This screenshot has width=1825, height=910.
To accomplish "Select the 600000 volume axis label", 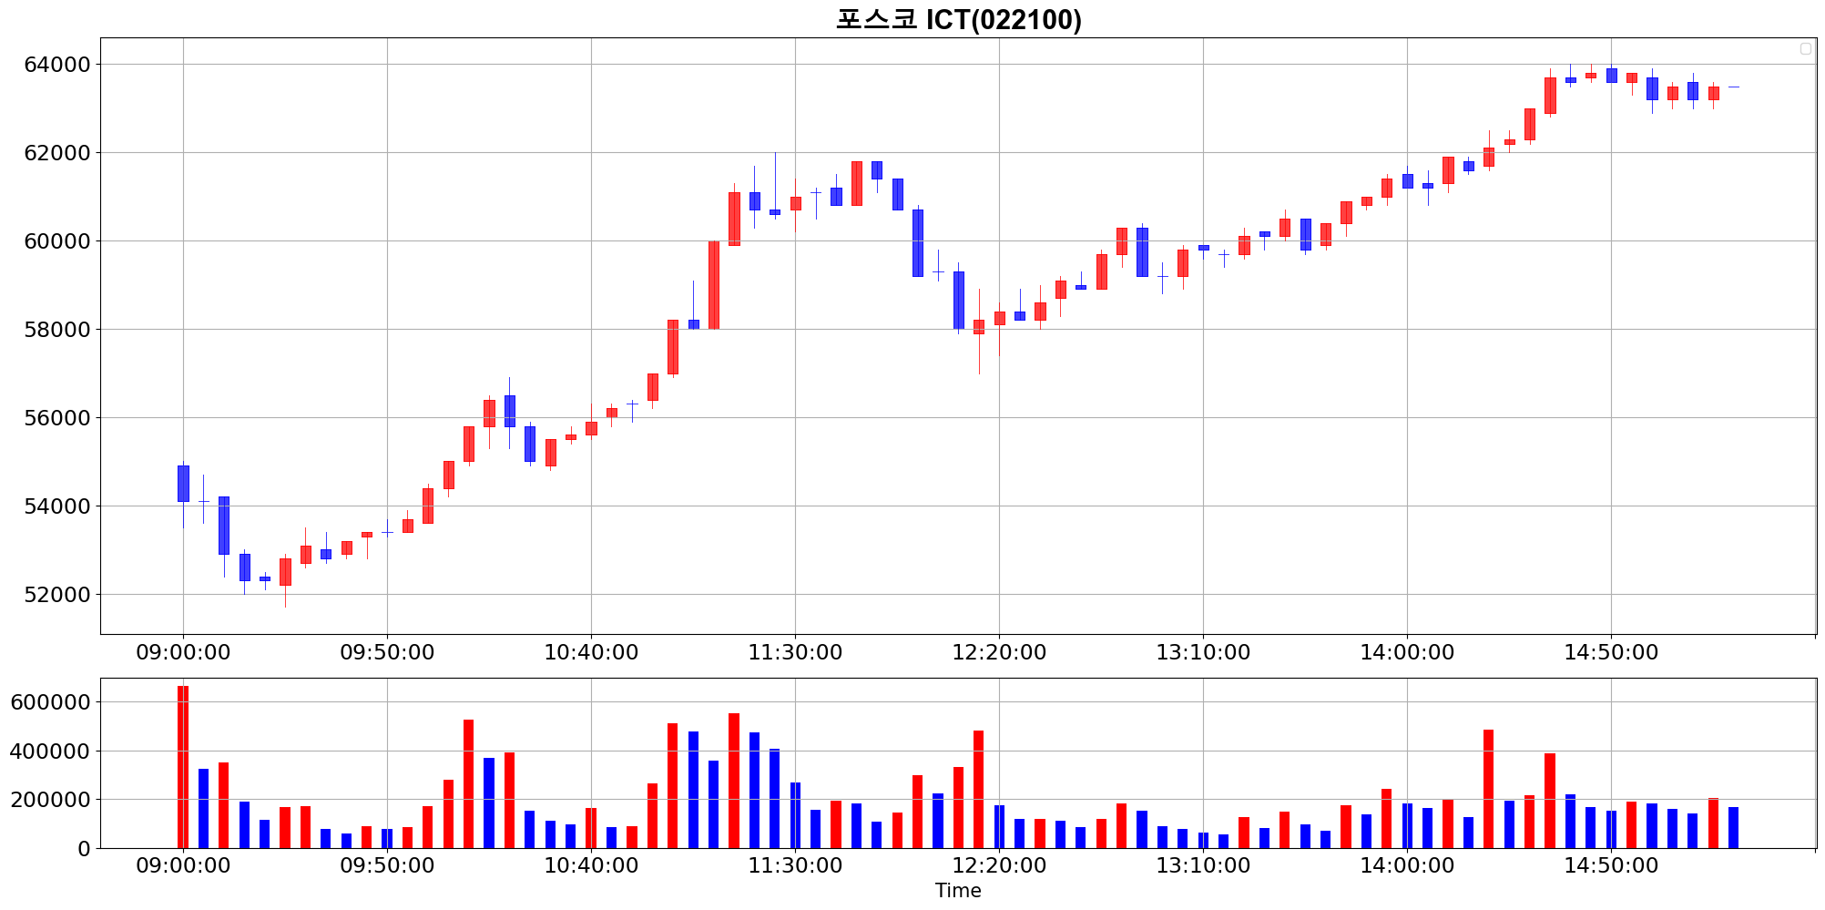I will point(50,702).
